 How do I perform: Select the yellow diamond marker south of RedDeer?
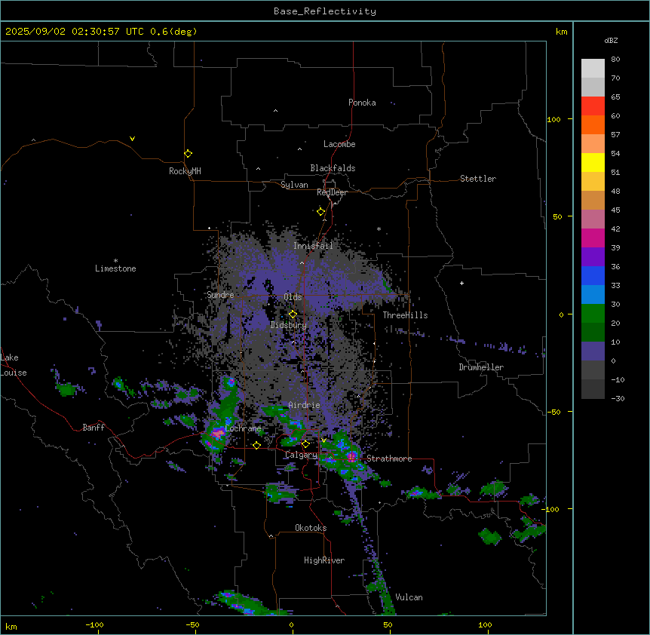pyautogui.click(x=321, y=212)
